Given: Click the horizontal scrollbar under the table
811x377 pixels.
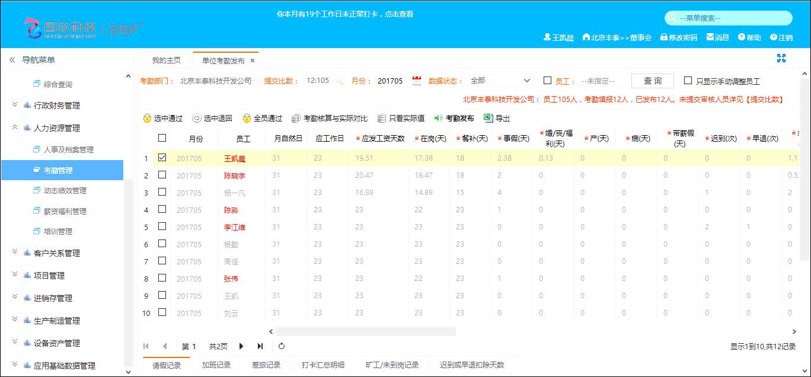Looking at the screenshot, I should [x=366, y=331].
